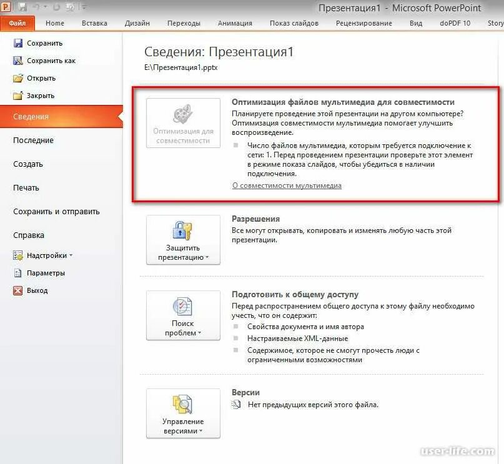The width and height of the screenshot is (504, 464).
Task: Click the Разрешения section heading
Action: 256,219
